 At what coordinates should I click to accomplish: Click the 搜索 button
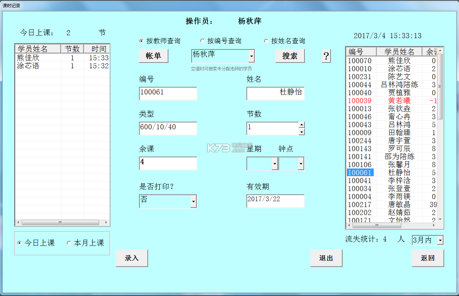tap(290, 56)
